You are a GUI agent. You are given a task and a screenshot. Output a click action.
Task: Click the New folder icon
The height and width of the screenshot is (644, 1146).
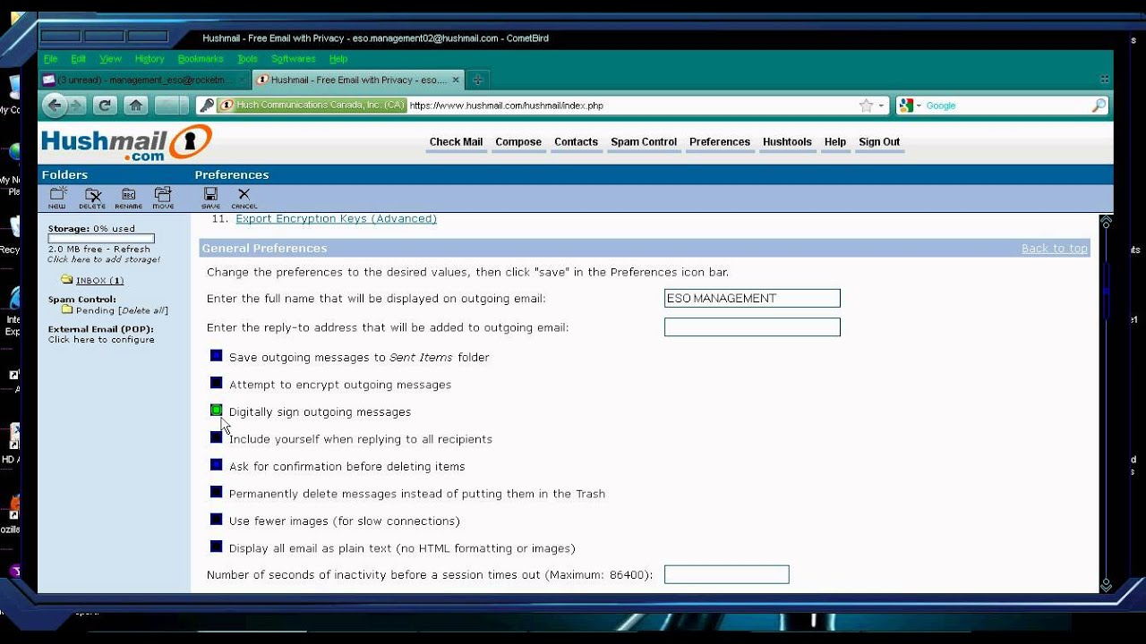[x=57, y=198]
